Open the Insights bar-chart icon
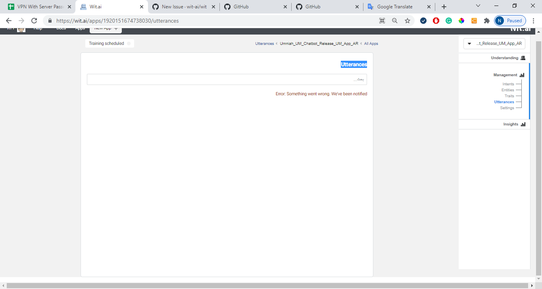The height and width of the screenshot is (289, 542). pos(523,124)
